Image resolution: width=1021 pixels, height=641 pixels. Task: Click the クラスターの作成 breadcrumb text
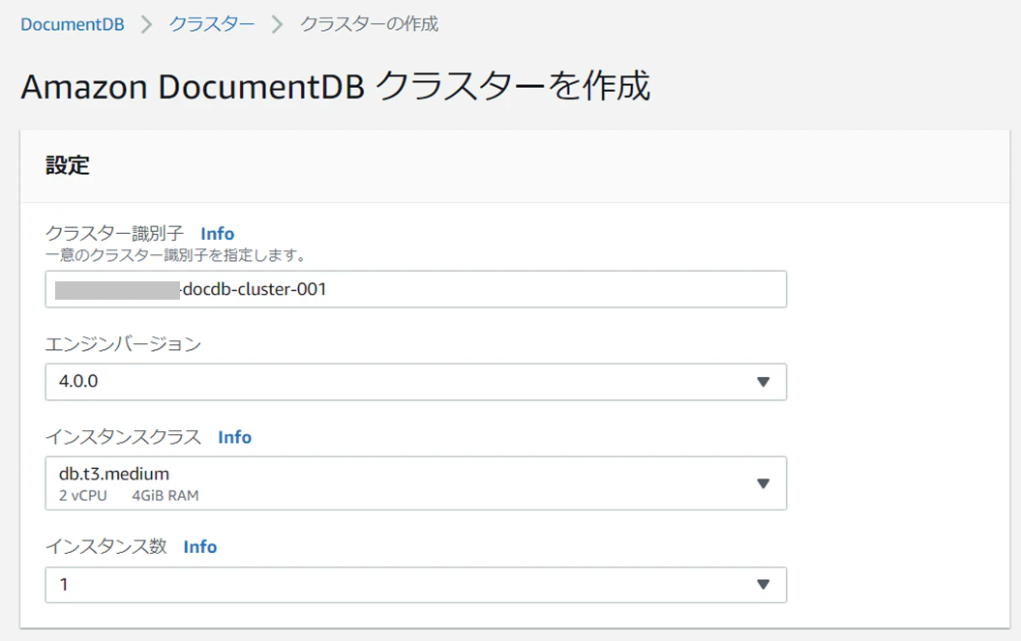[x=369, y=24]
